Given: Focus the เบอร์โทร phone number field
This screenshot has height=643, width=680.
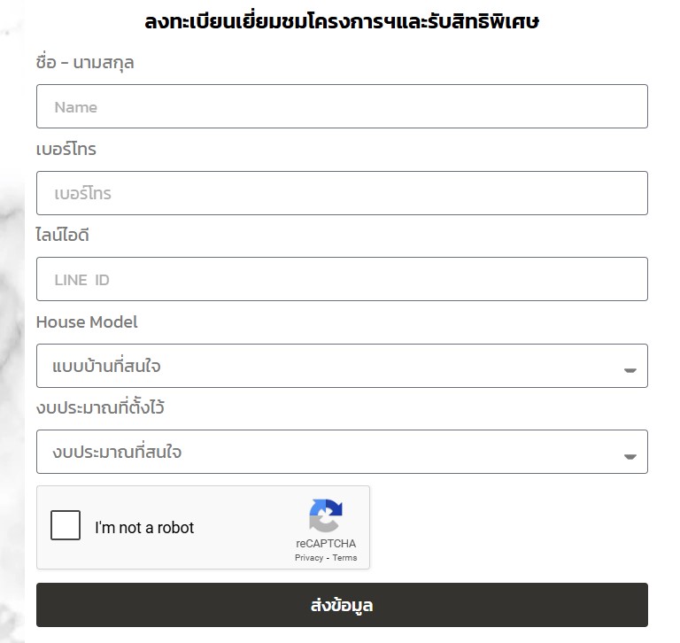Looking at the screenshot, I should [x=342, y=193].
